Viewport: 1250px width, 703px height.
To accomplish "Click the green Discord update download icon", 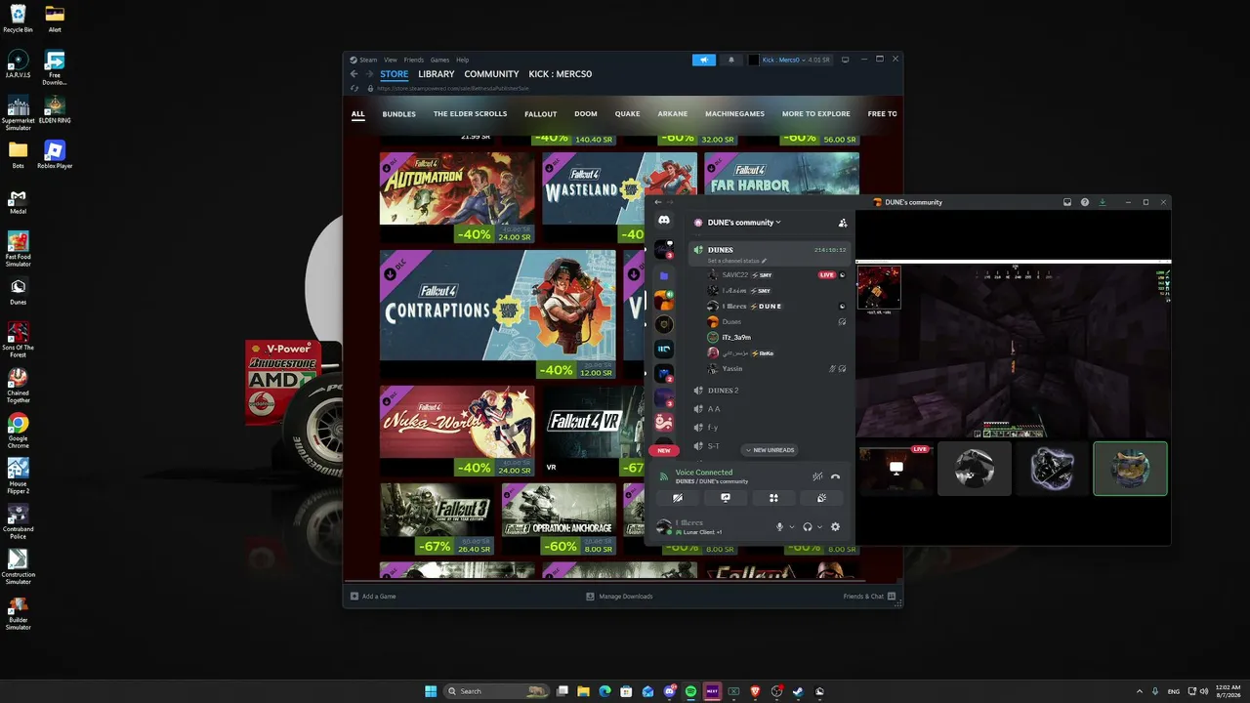I will click(1103, 202).
